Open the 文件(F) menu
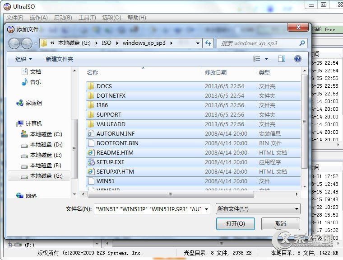This screenshot has width=343, height=260. point(15,18)
